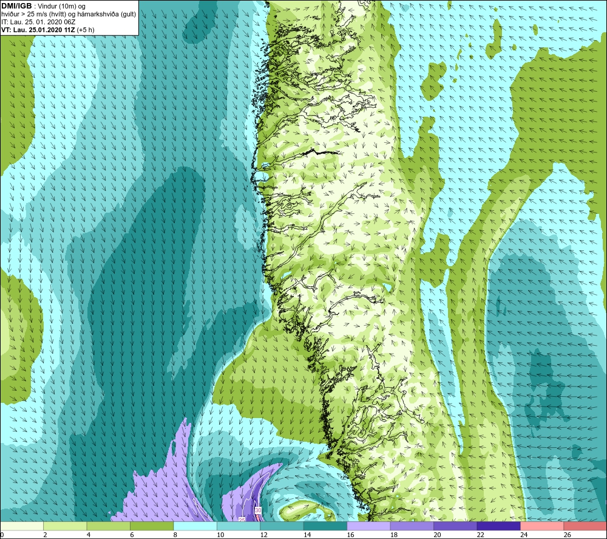Click the 'Vindur (10m) og' heading text
The width and height of the screenshot is (607, 539).
tap(61, 6)
